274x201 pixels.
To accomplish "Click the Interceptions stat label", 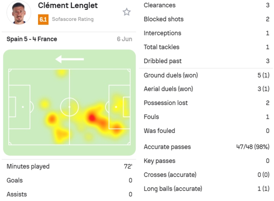I will coord(162,33).
